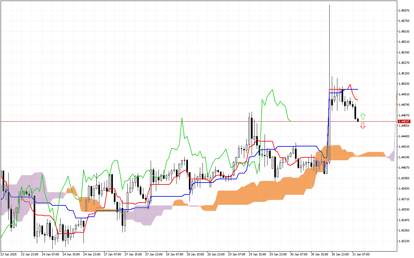This screenshot has height=258, width=414.
Task: Select price level 1.45630 on the axis
Action: [x=404, y=32]
